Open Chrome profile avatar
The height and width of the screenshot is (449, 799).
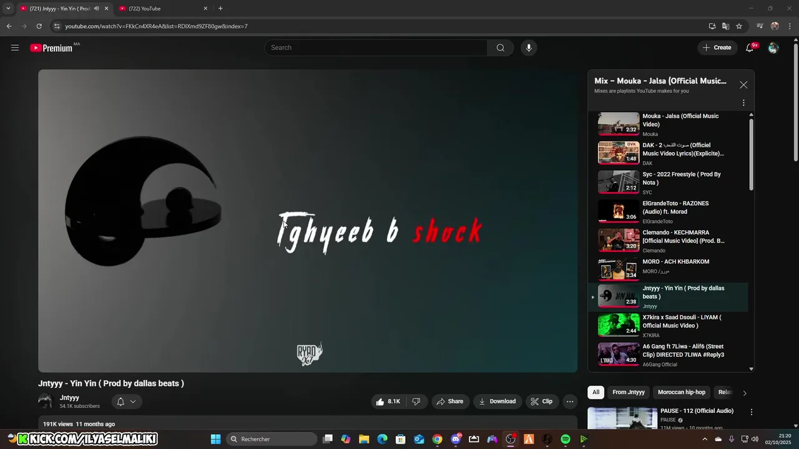coord(775,26)
